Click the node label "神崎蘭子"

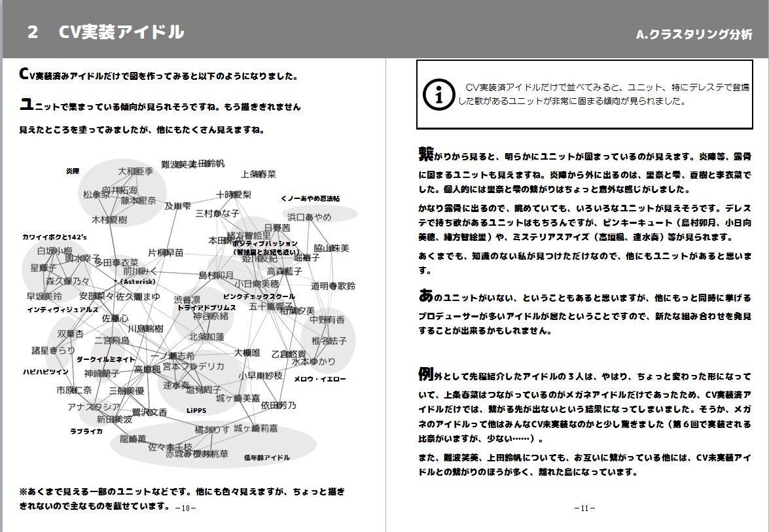[x=102, y=374]
